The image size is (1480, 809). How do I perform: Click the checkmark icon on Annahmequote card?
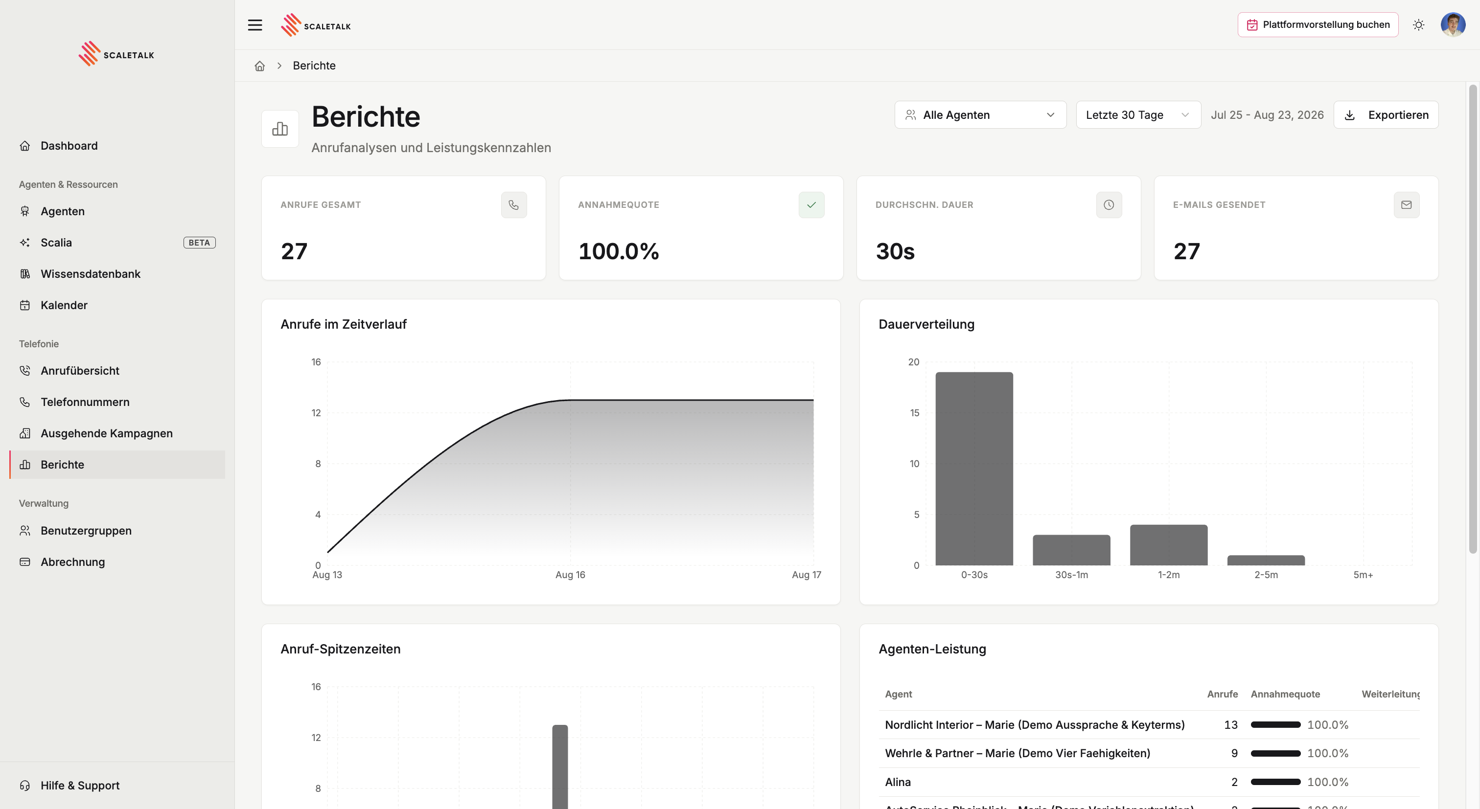pos(811,205)
